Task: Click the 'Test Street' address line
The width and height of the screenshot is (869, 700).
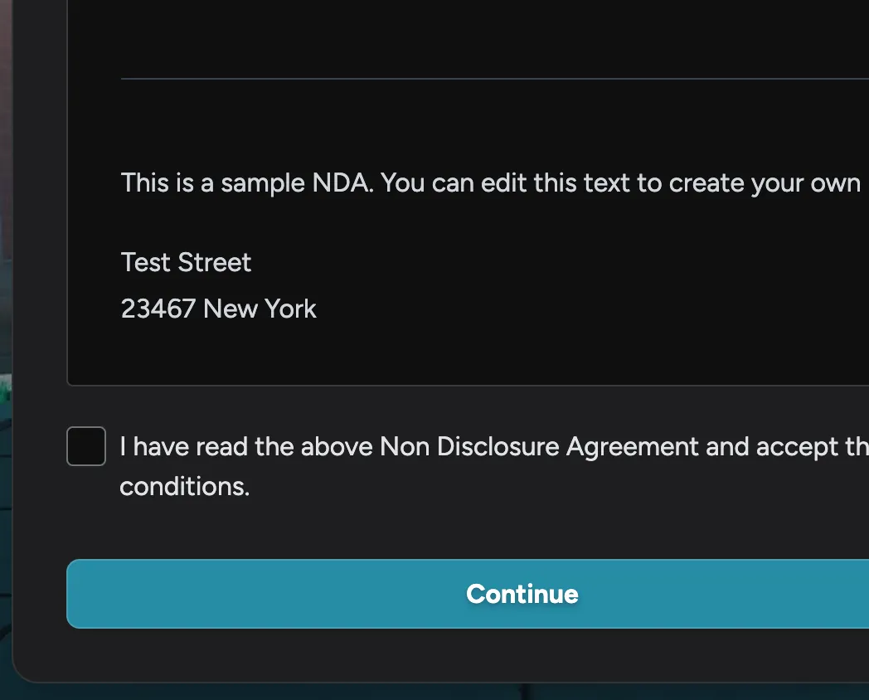Action: (186, 262)
